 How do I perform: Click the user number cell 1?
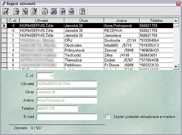(x=13, y=35)
